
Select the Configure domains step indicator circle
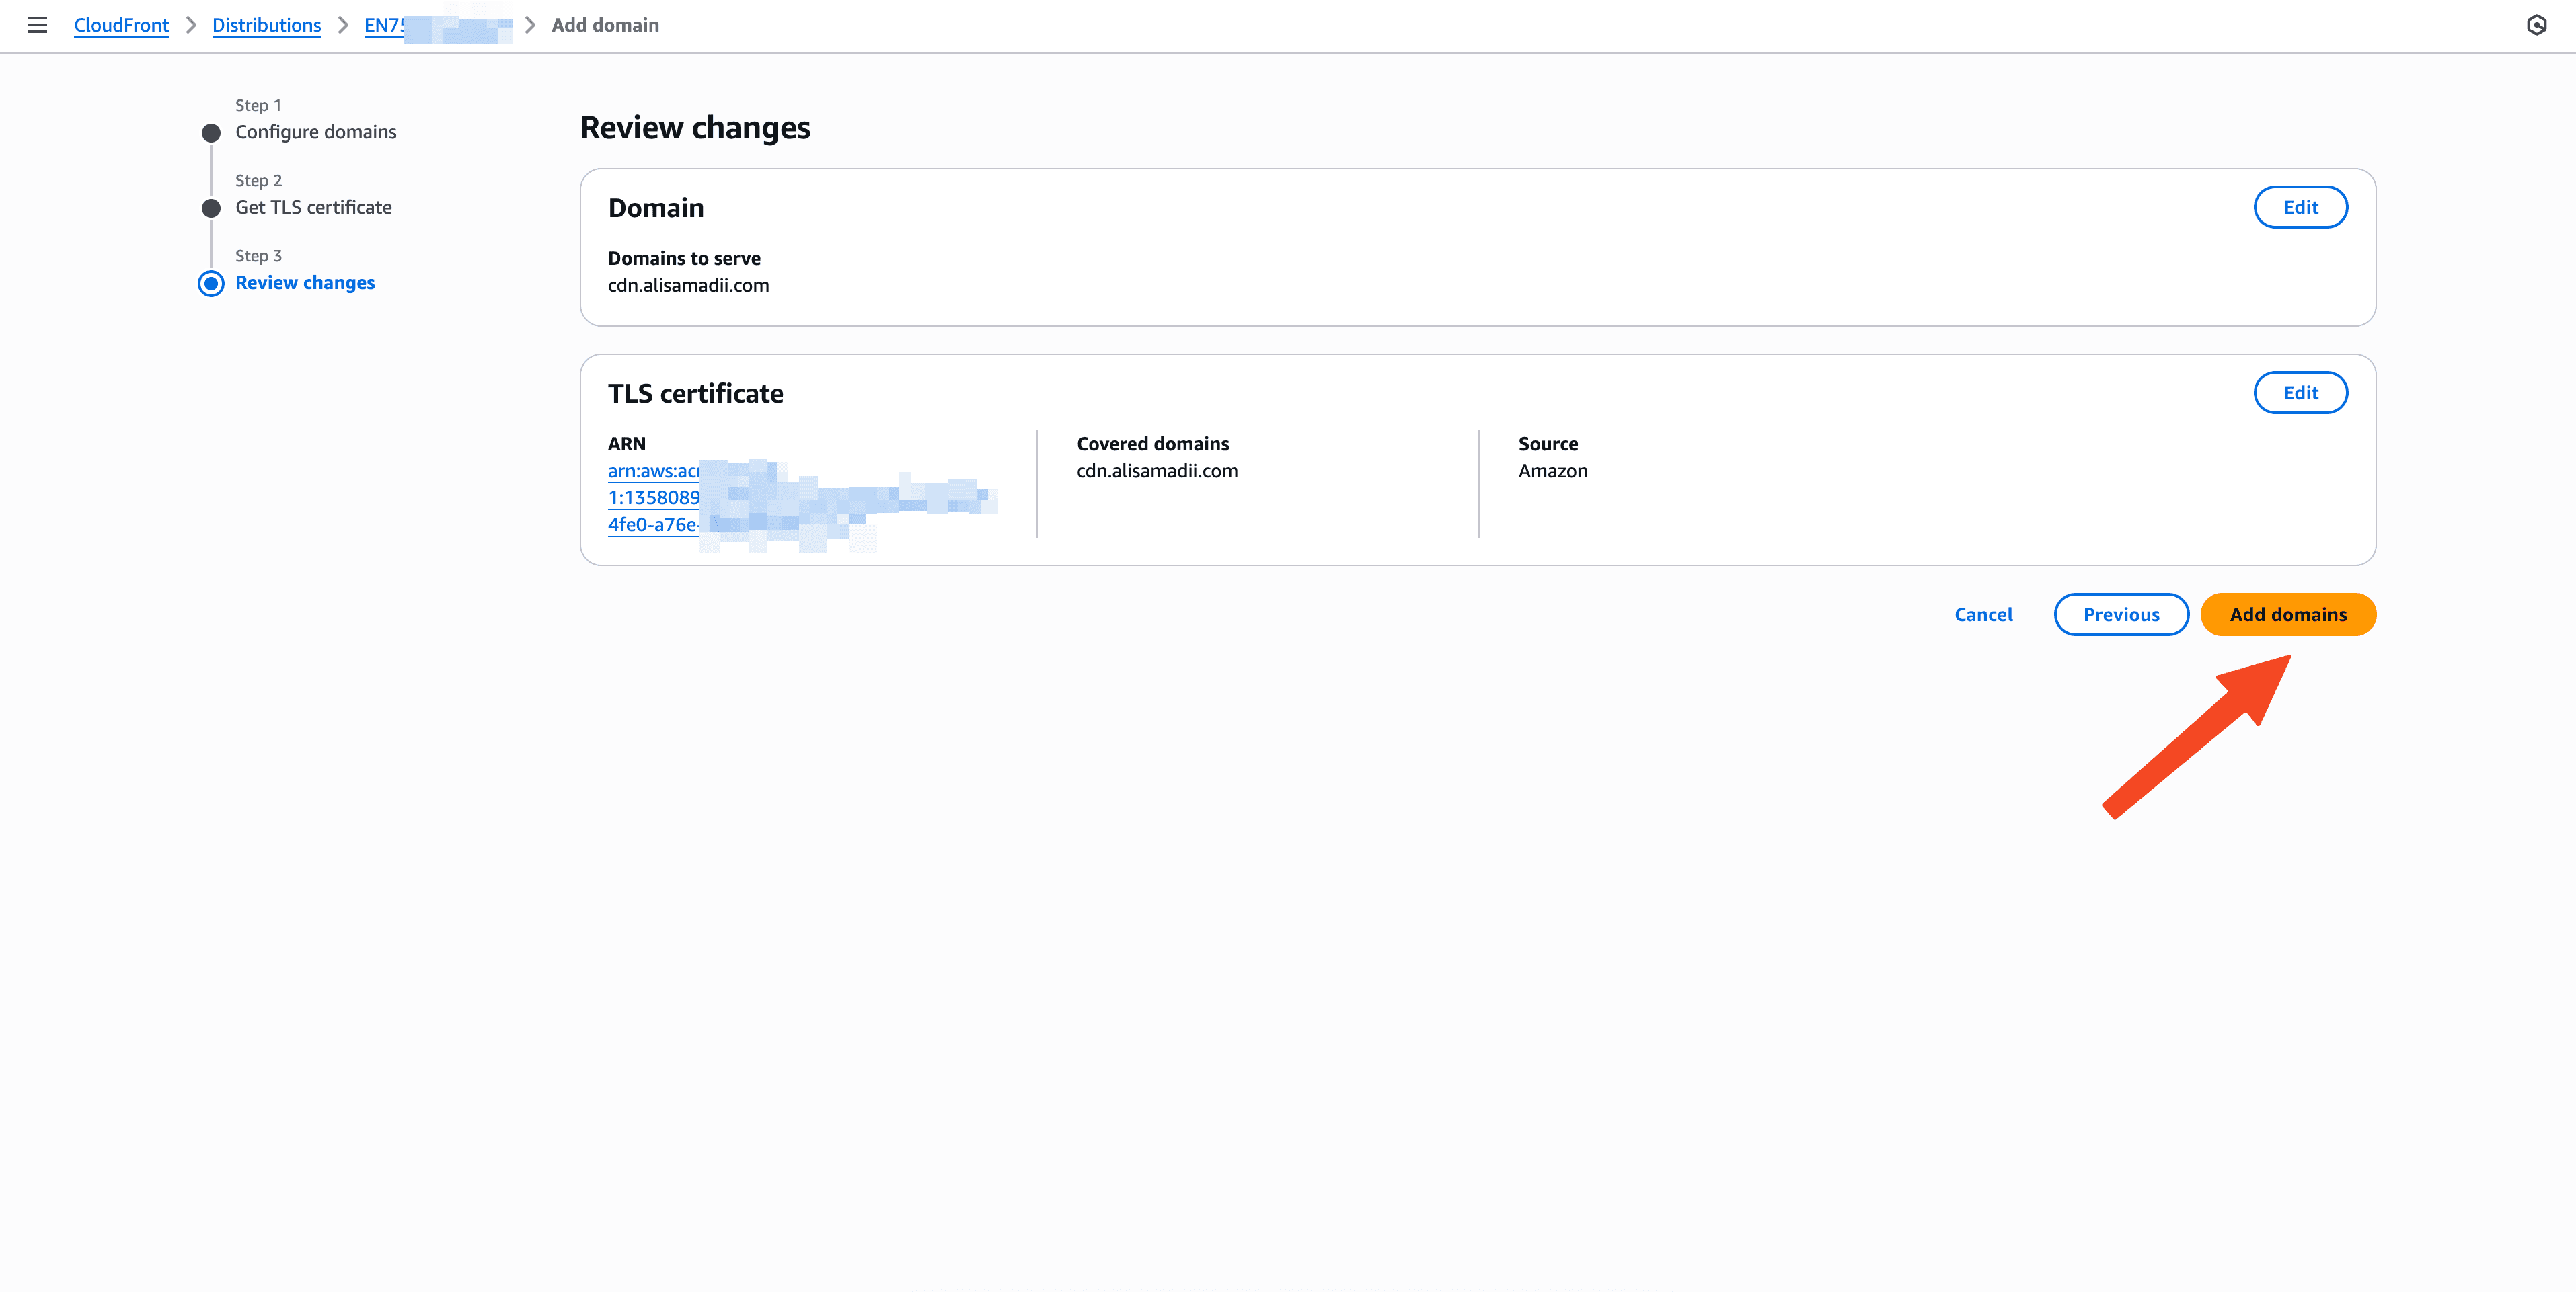[211, 133]
